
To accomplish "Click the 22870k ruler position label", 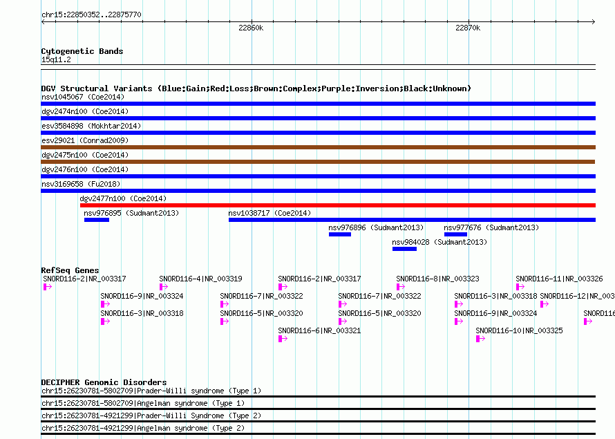I will tap(468, 28).
